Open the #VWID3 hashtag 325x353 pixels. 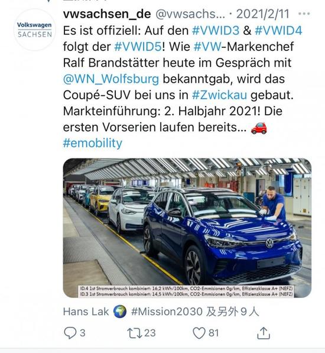tap(216, 30)
